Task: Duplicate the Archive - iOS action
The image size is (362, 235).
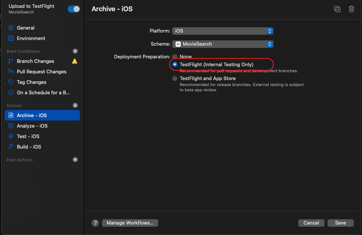Action: 337,9
